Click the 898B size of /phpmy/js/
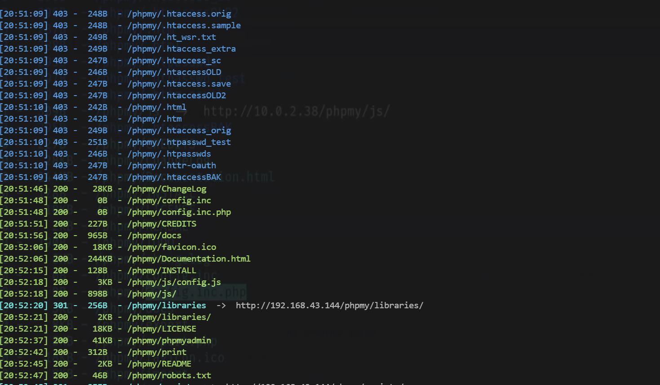The width and height of the screenshot is (660, 385). coord(97,294)
